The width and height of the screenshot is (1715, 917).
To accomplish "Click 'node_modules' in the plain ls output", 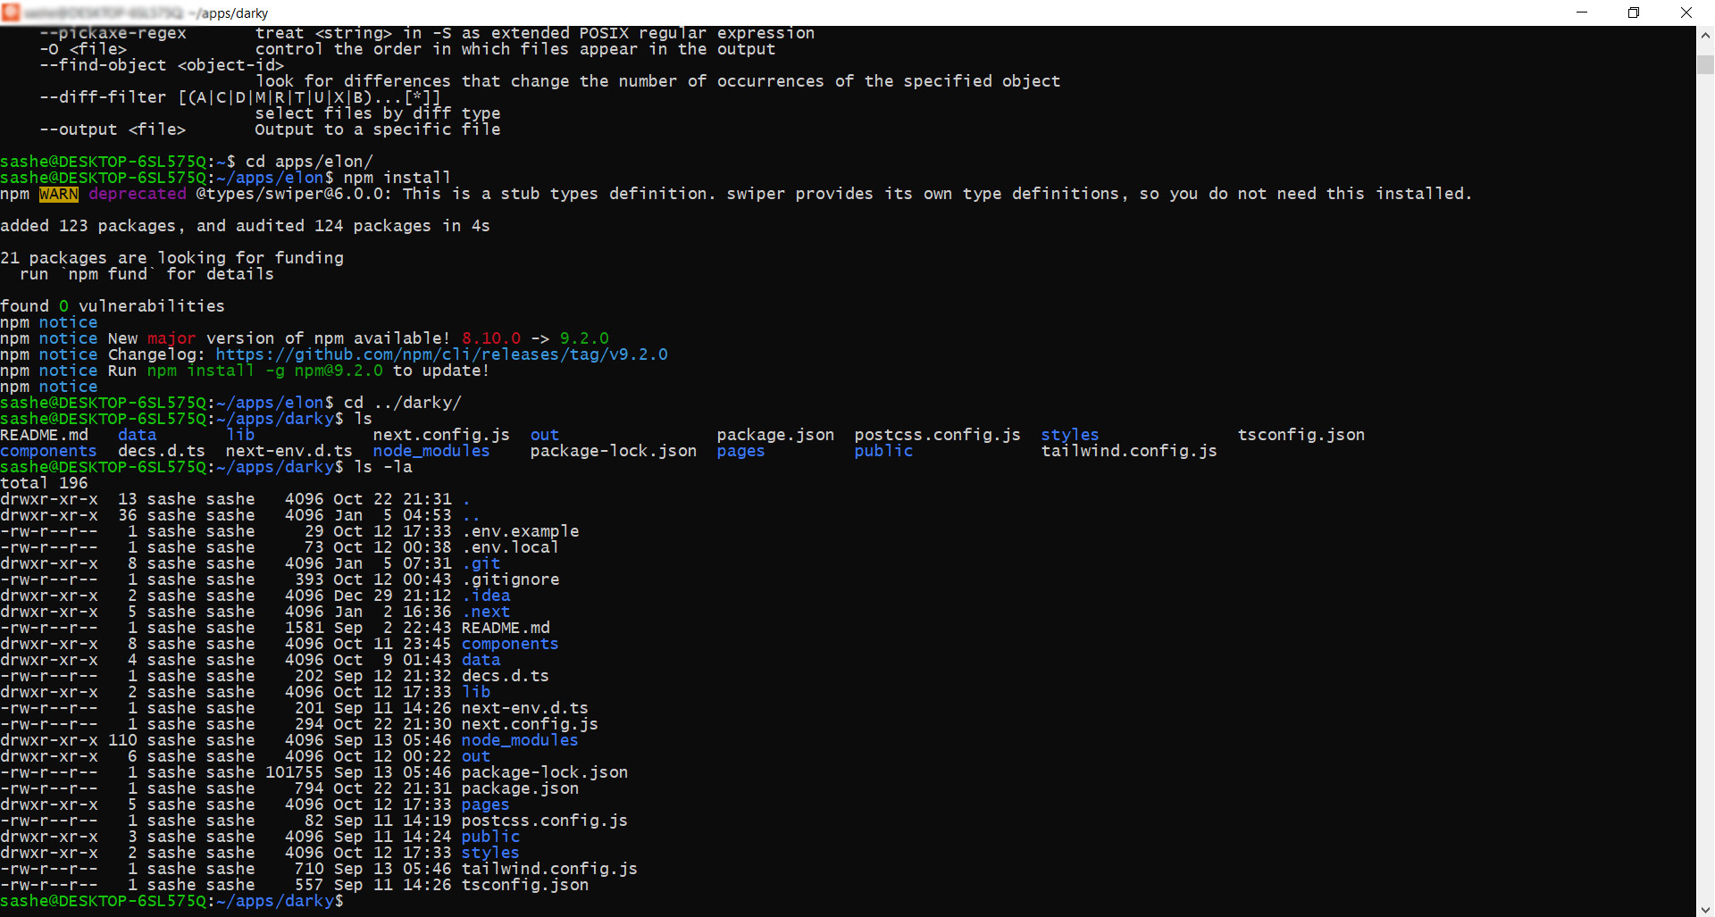I will 431,451.
